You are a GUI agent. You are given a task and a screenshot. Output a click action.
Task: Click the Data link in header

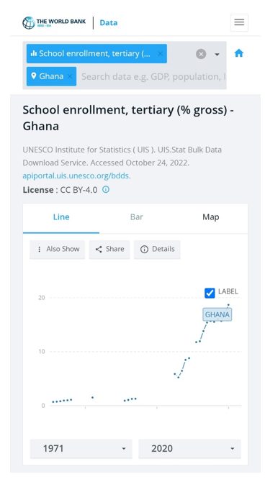(109, 23)
